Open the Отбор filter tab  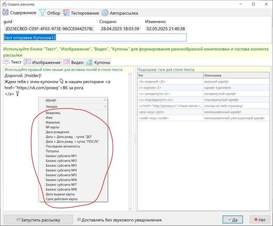tap(50, 13)
